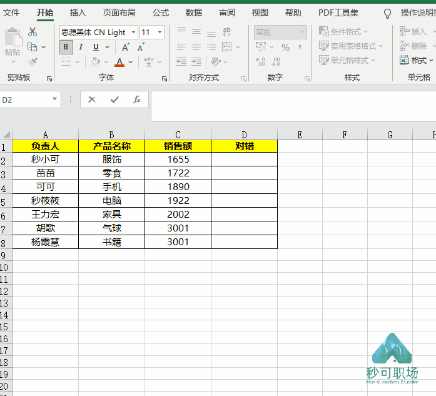The image size is (436, 396).
Task: Open font settings dialog launcher
Action: pyautogui.click(x=165, y=79)
